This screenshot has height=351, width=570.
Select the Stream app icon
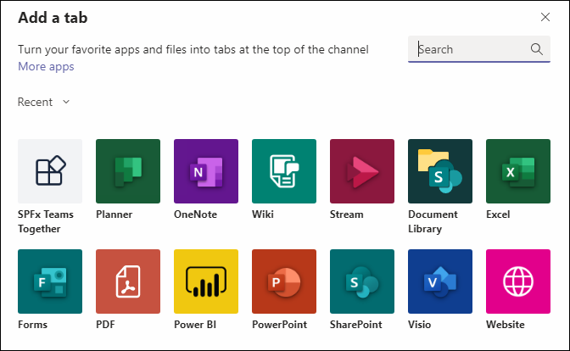pos(362,171)
